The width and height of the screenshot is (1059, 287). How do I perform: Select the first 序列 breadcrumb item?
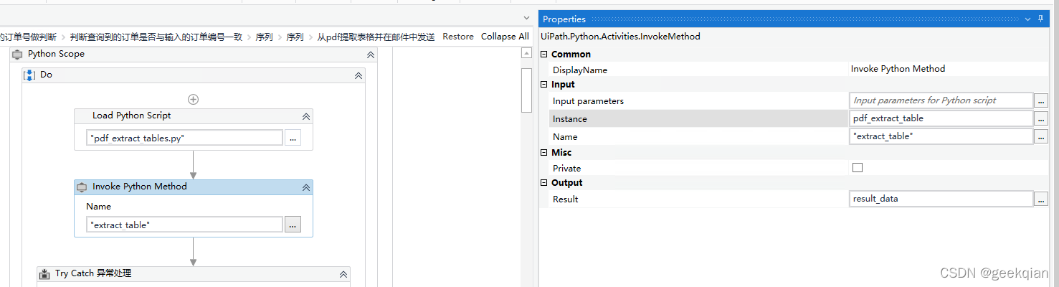click(x=265, y=37)
